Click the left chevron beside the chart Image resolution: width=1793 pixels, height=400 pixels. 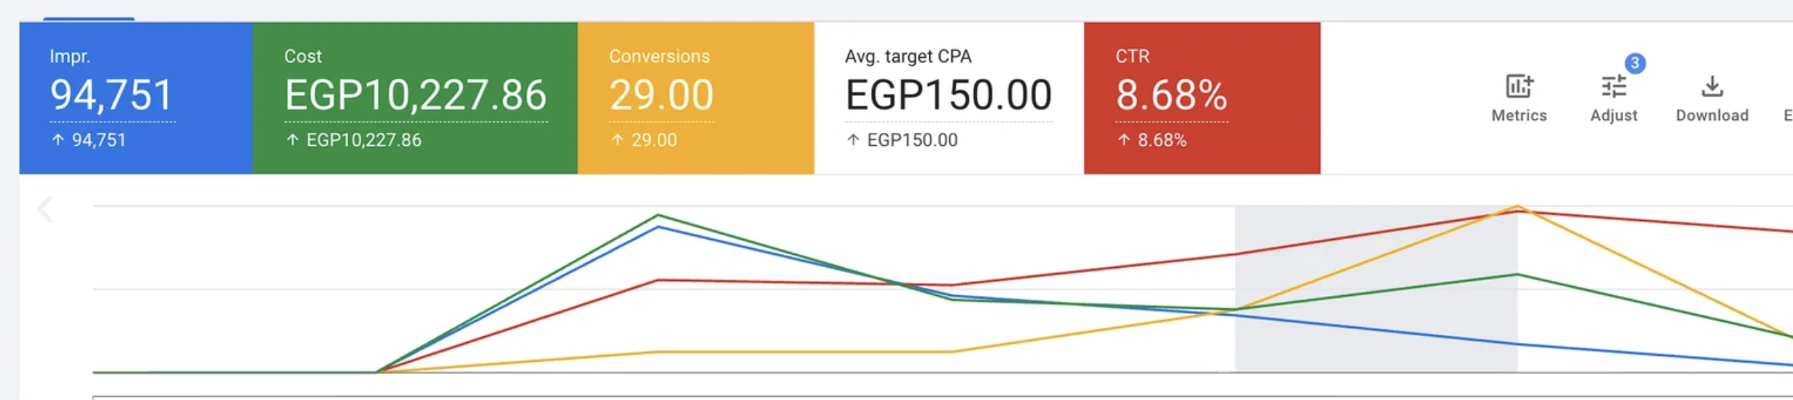(x=46, y=210)
